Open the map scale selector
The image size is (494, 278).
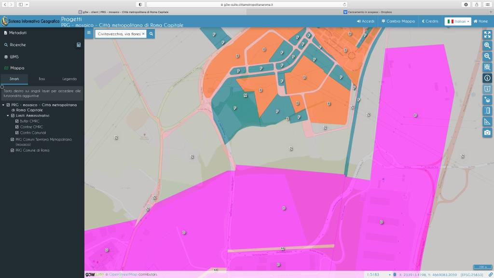[x=374, y=274]
